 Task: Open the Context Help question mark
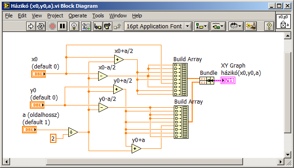(269, 26)
